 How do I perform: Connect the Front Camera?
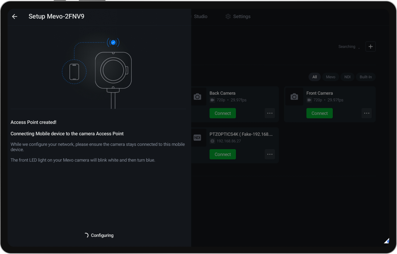pyautogui.click(x=319, y=113)
